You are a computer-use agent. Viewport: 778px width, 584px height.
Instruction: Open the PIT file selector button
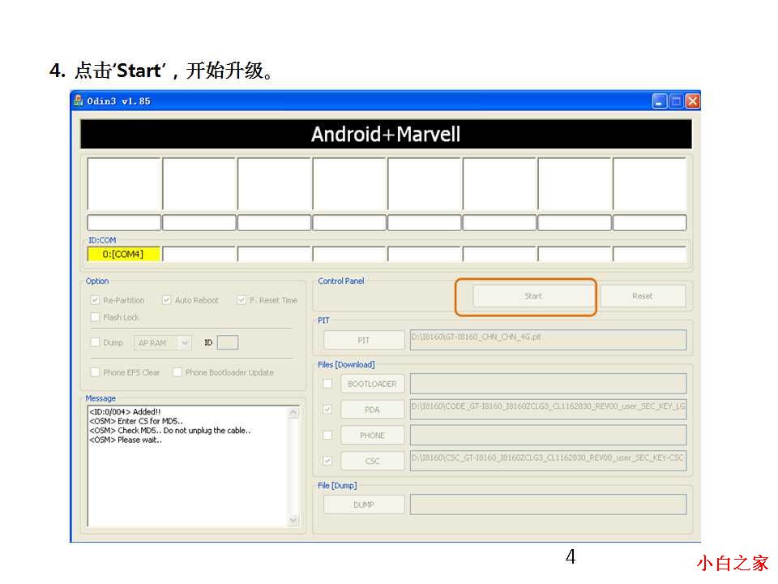[x=364, y=340]
